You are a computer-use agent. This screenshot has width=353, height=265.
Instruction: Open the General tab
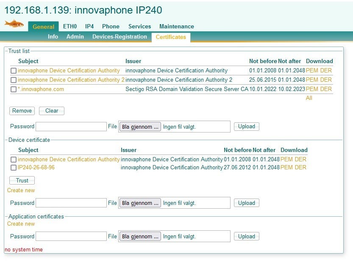[44, 27]
